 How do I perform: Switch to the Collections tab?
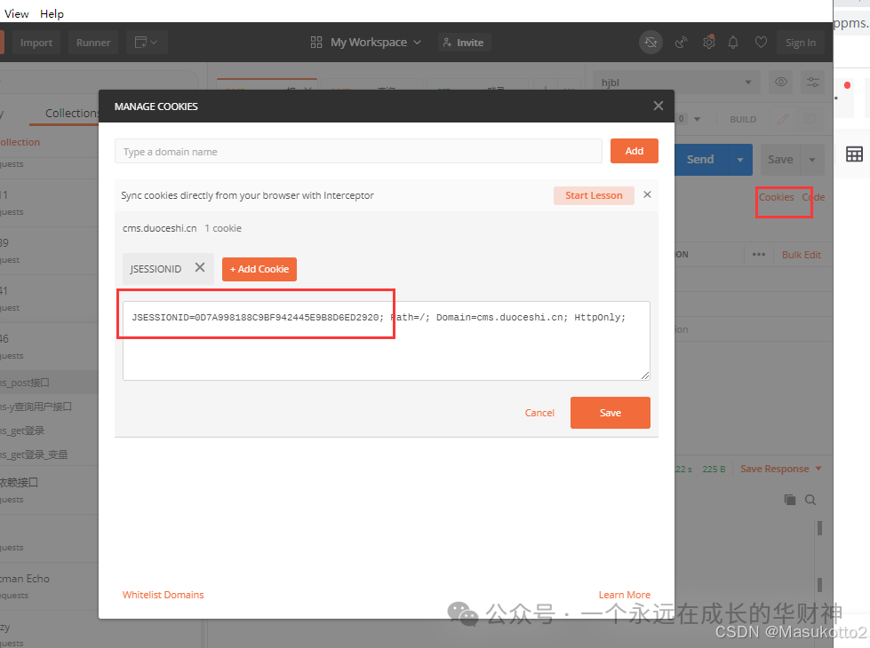click(71, 113)
